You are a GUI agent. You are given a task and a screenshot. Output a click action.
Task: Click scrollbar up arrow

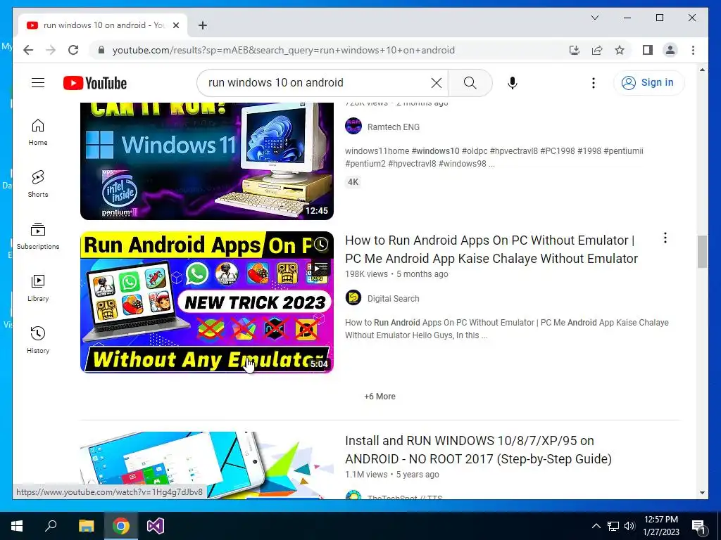(702, 70)
